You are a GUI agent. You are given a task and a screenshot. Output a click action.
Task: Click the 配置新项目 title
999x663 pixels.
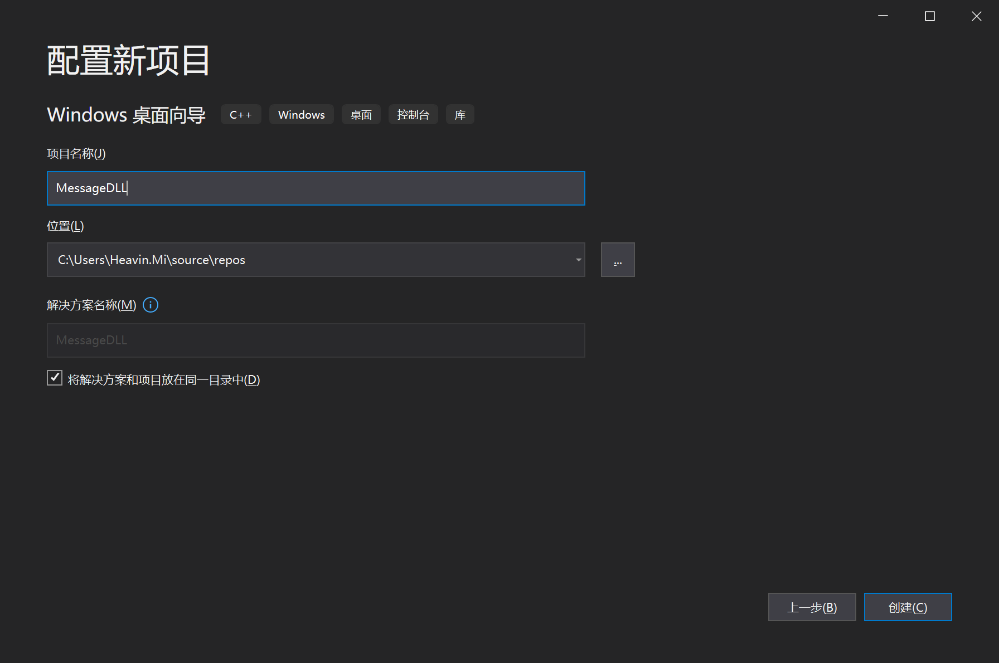tap(129, 61)
